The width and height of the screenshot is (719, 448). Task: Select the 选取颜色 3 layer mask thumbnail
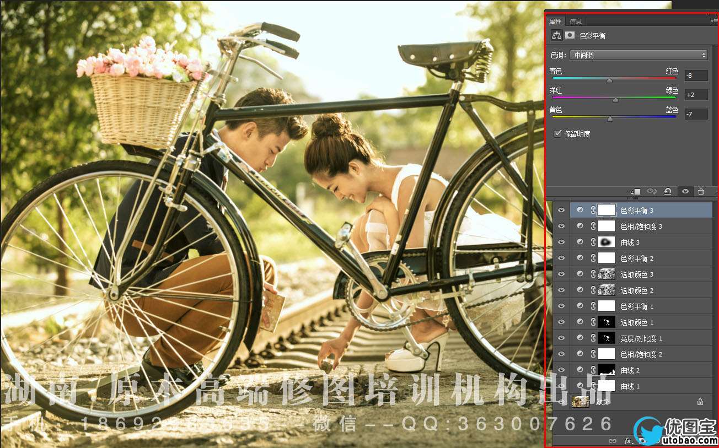click(x=607, y=274)
